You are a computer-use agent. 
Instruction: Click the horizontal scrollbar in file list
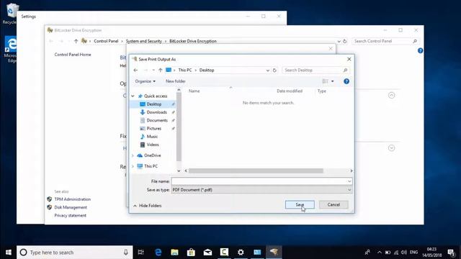click(x=256, y=171)
